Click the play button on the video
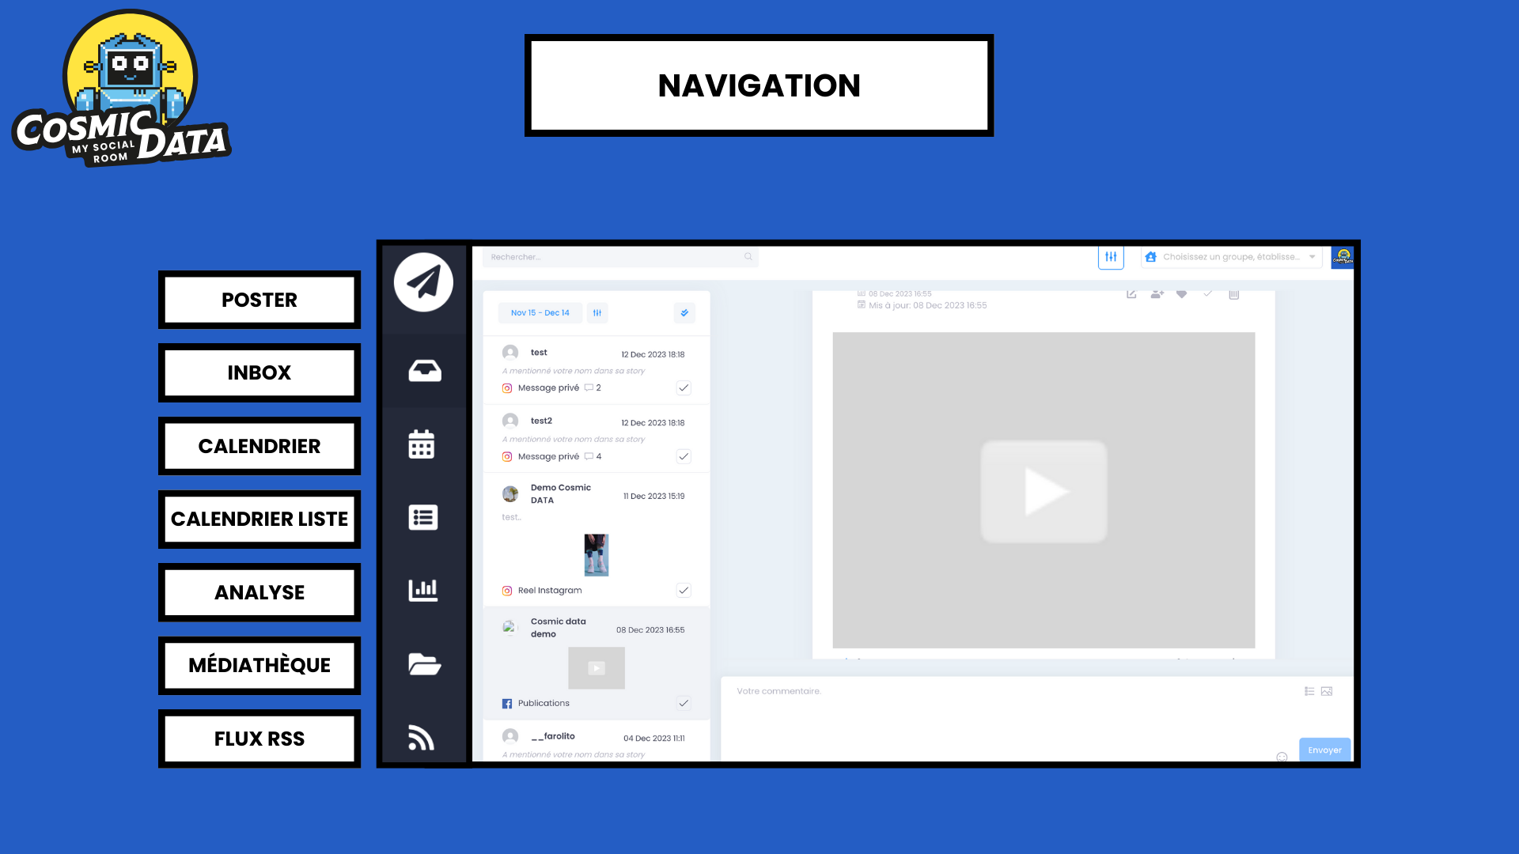The image size is (1519, 854). [x=1044, y=491]
